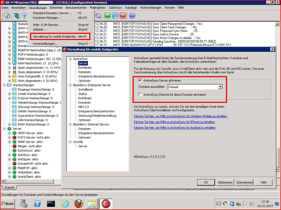Viewport: 281px width, 210px height.
Task: Click the refresh arrows toolbar icon
Action: click(98, 16)
